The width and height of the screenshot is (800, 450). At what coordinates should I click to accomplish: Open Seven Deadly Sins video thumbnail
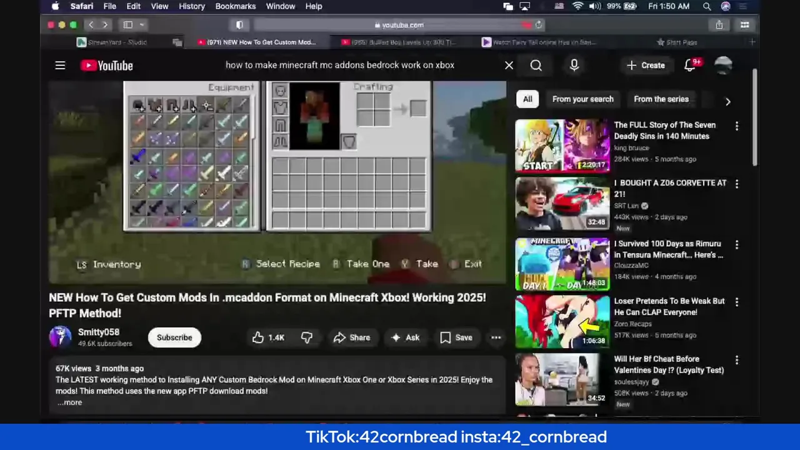point(562,146)
